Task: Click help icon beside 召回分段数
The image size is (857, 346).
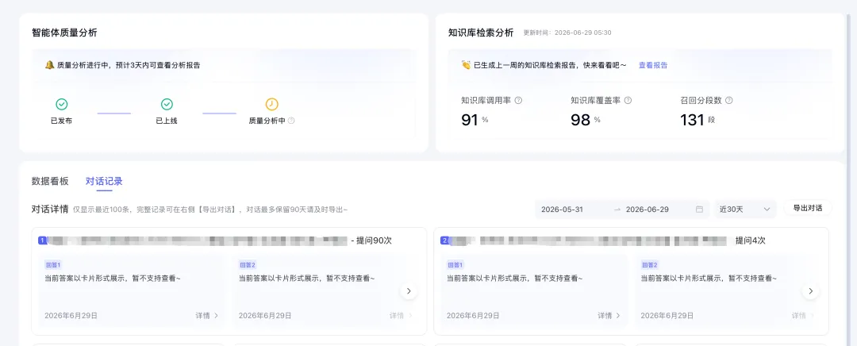Action: [x=728, y=101]
